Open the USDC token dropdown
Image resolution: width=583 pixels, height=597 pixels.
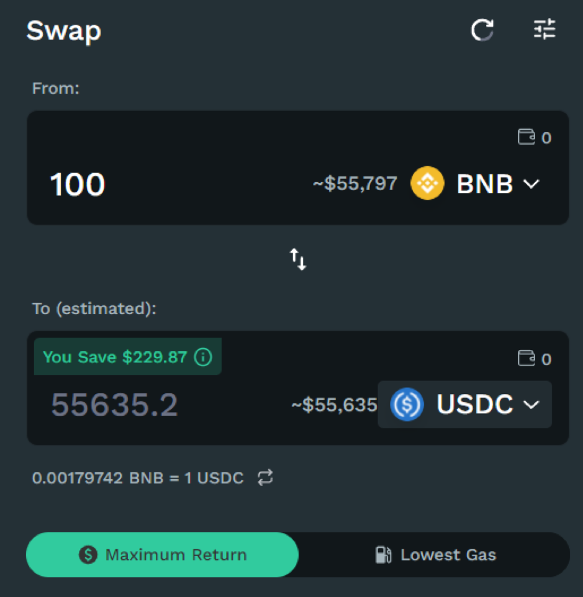click(x=531, y=405)
